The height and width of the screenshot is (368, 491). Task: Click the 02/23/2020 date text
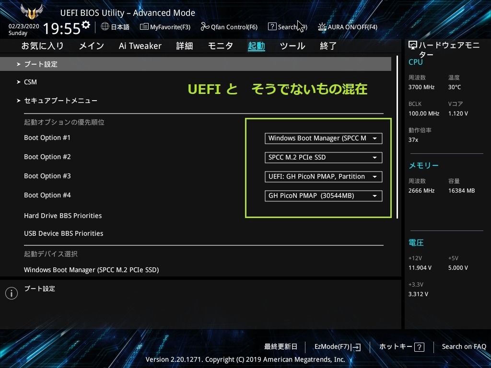point(24,26)
